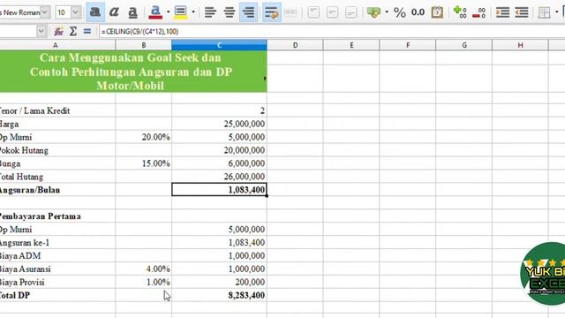Select the Tenor value cell showing 2
This screenshot has height=318, width=565.
(219, 110)
